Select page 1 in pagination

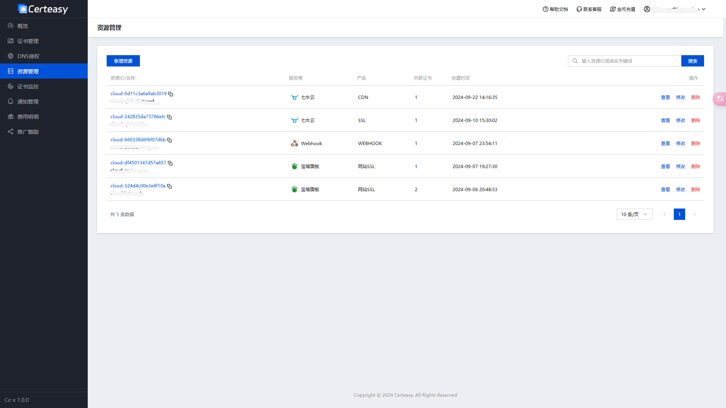(679, 214)
